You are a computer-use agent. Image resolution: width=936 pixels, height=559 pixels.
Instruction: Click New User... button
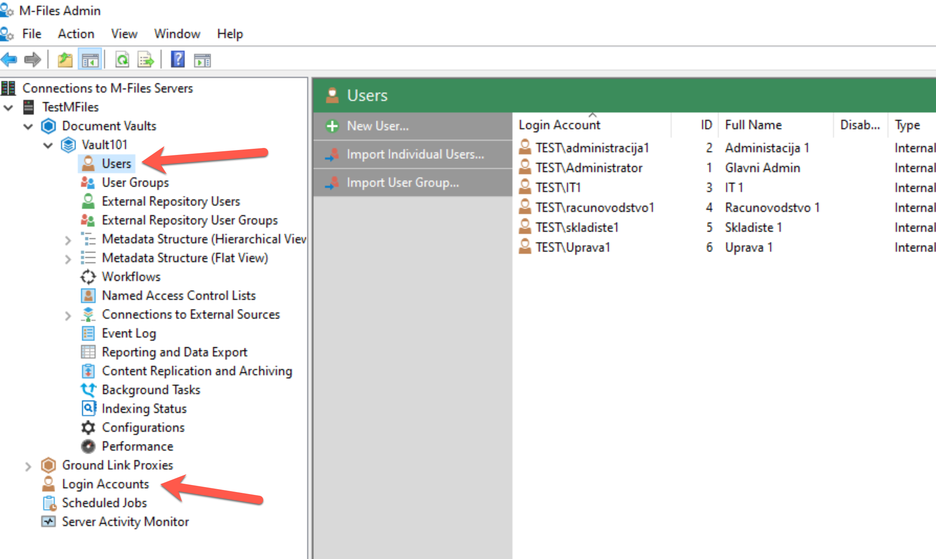click(412, 126)
